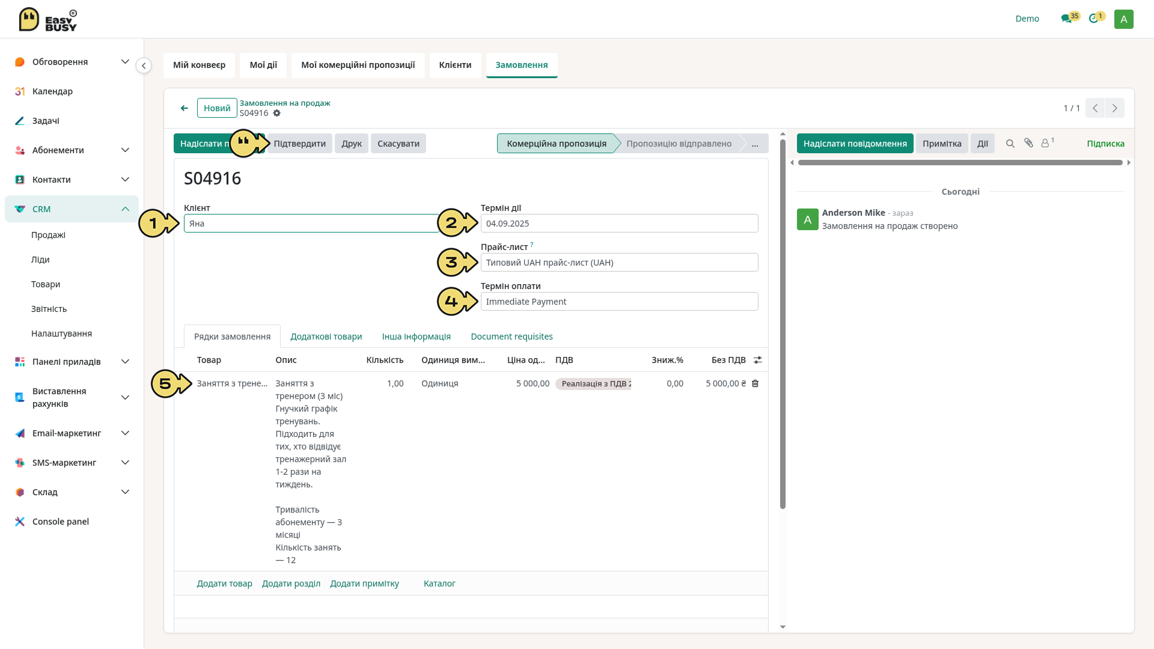Show followers with person icon
This screenshot has width=1154, height=649.
tap(1048, 143)
